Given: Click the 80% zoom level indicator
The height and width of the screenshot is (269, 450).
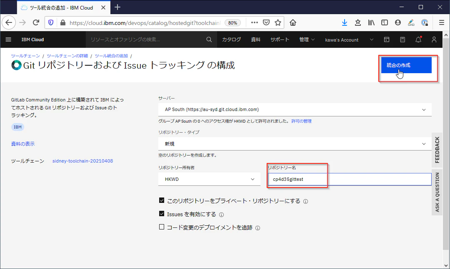Looking at the screenshot, I should click(232, 23).
